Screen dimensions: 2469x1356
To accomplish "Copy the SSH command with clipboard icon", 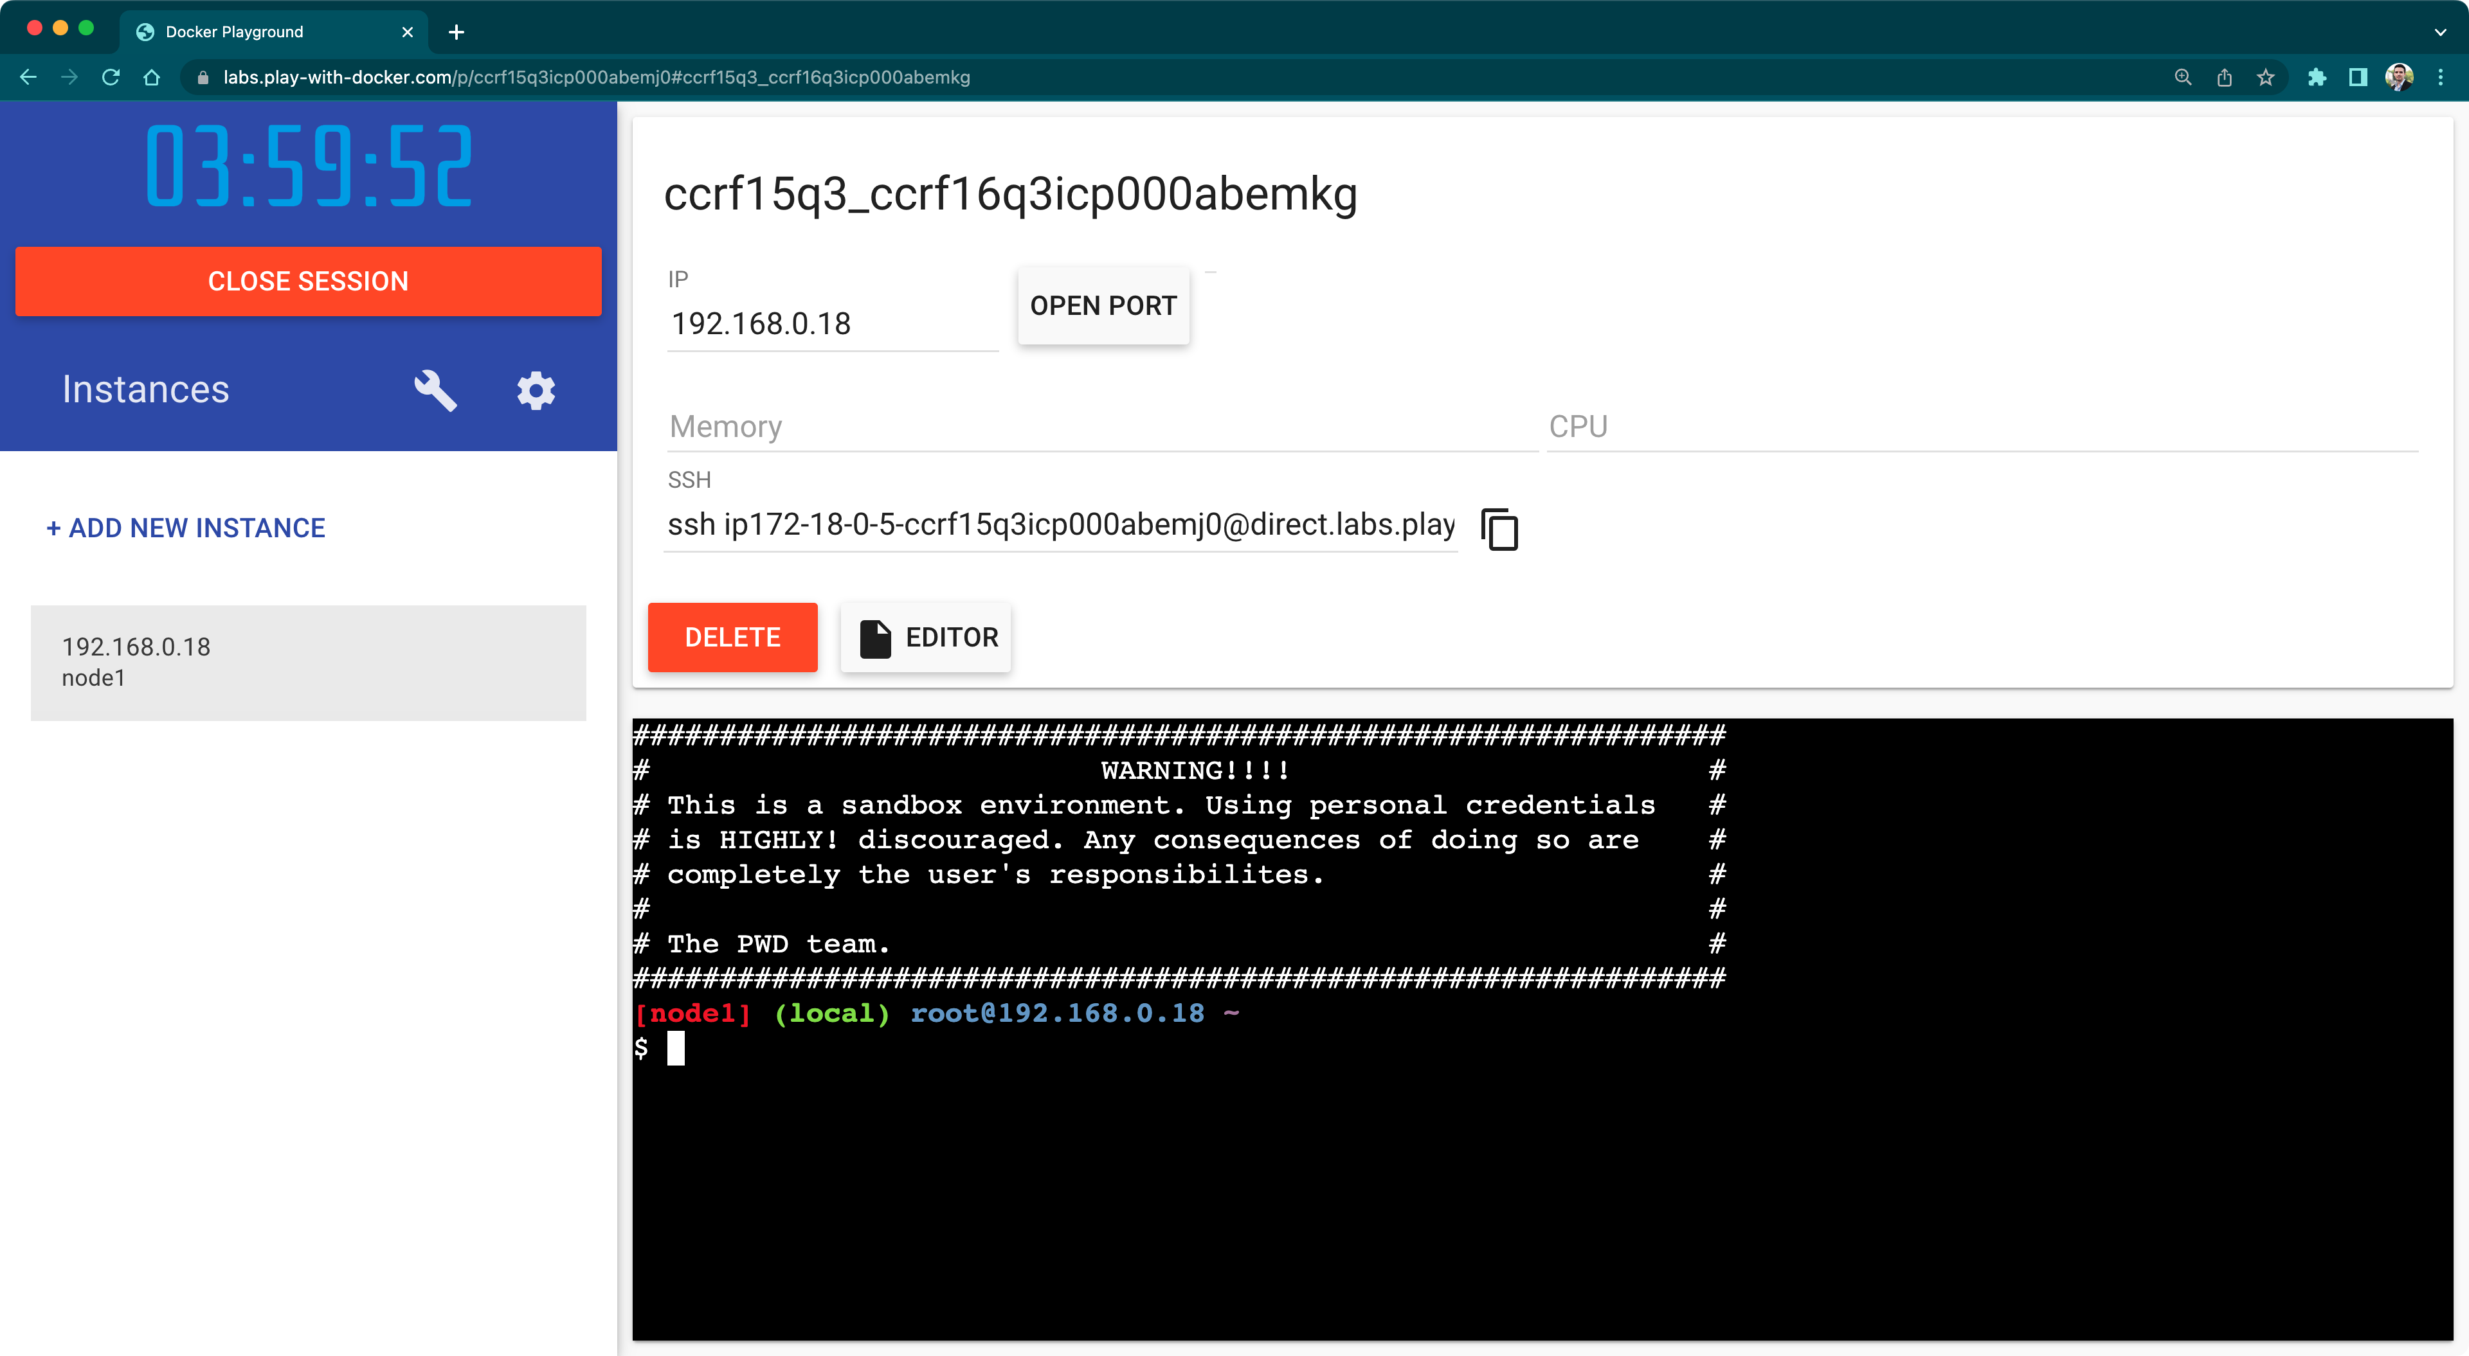I will pyautogui.click(x=1500, y=529).
